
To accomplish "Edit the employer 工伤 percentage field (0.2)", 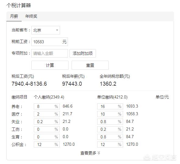I will pyautogui.click(x=110, y=129).
